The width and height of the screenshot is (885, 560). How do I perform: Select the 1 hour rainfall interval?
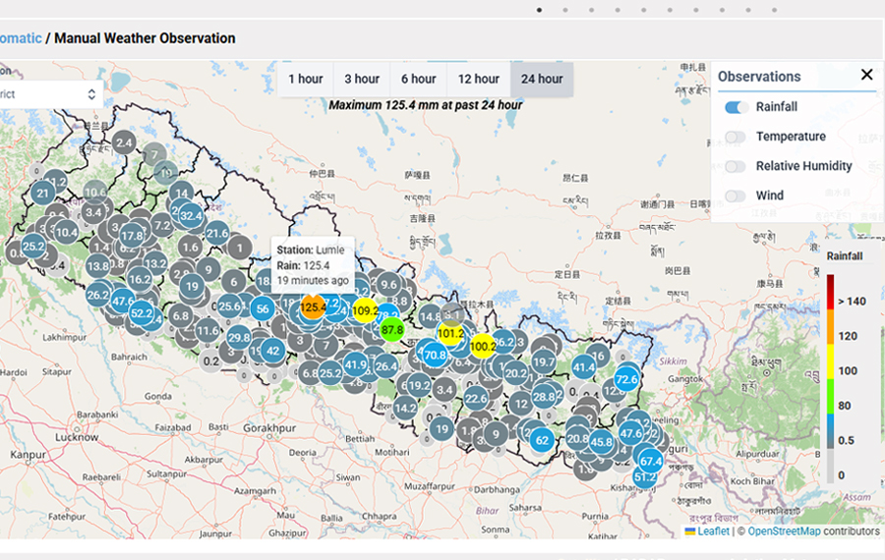[306, 79]
